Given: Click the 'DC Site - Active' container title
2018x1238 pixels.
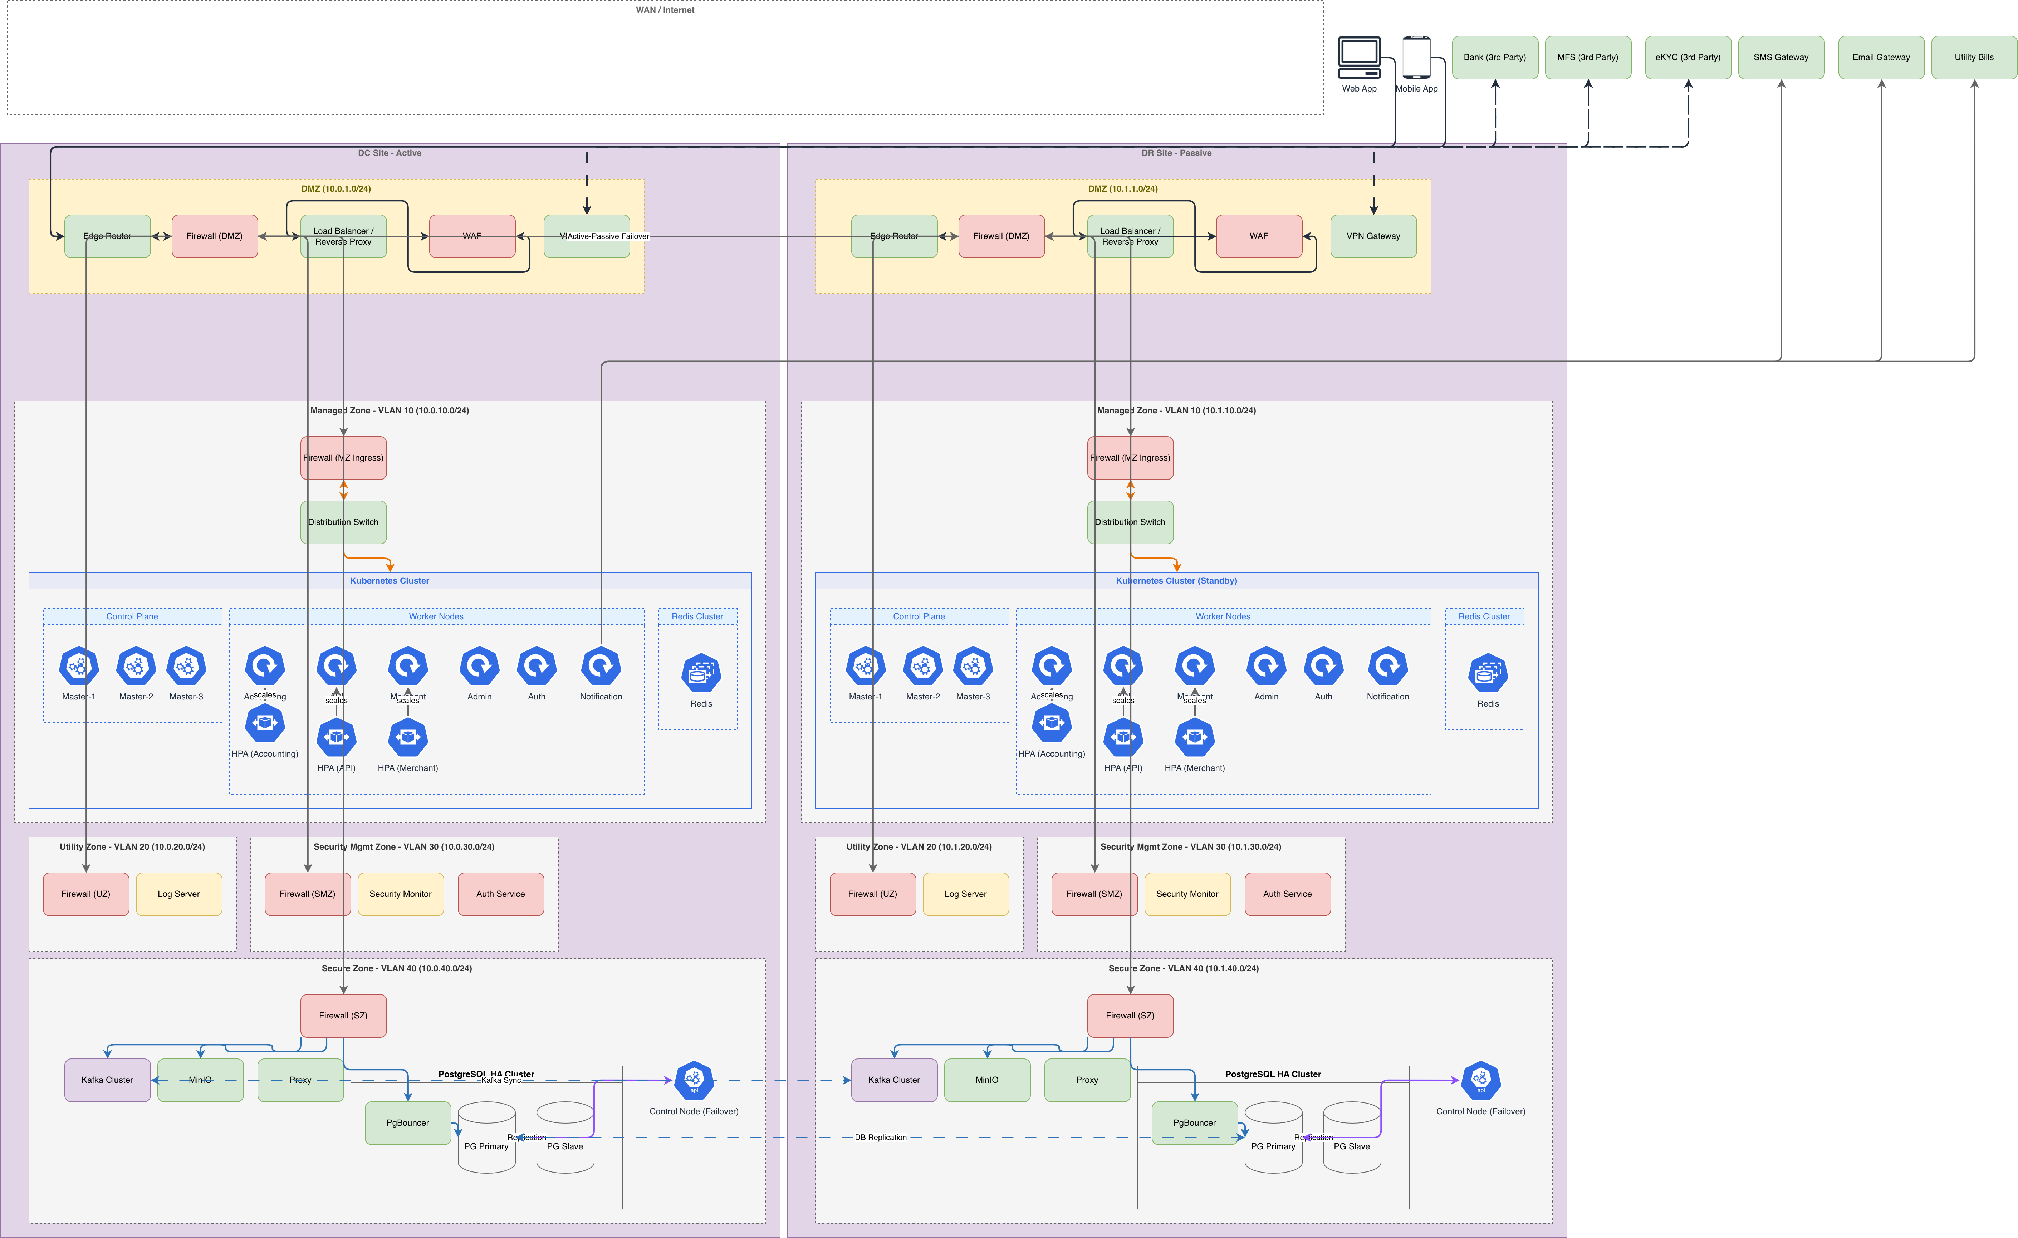Looking at the screenshot, I should click(390, 153).
